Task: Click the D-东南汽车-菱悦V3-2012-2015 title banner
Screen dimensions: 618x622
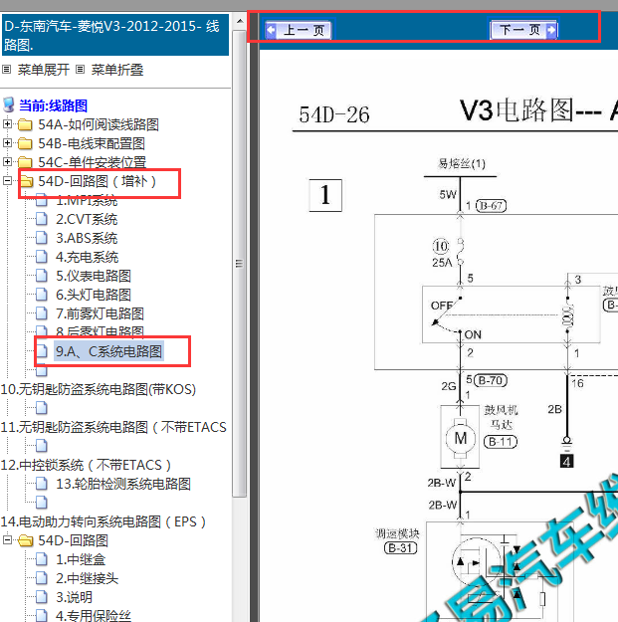Action: coord(115,35)
